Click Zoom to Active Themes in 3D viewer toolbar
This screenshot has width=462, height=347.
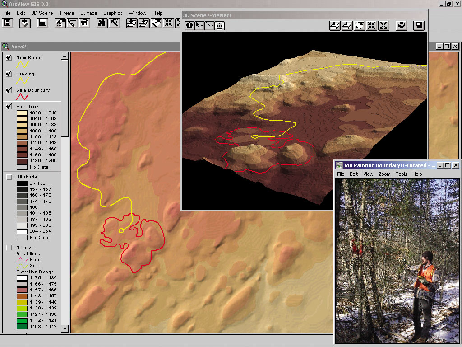click(347, 26)
